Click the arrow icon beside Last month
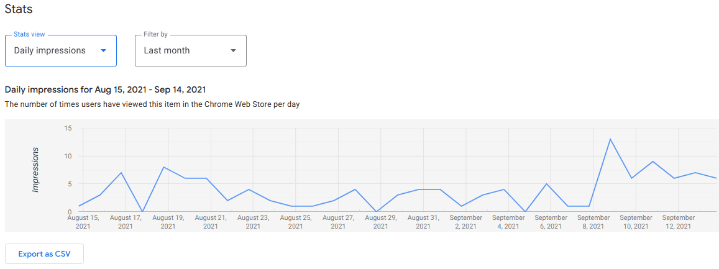This screenshot has height=269, width=719. pos(233,51)
